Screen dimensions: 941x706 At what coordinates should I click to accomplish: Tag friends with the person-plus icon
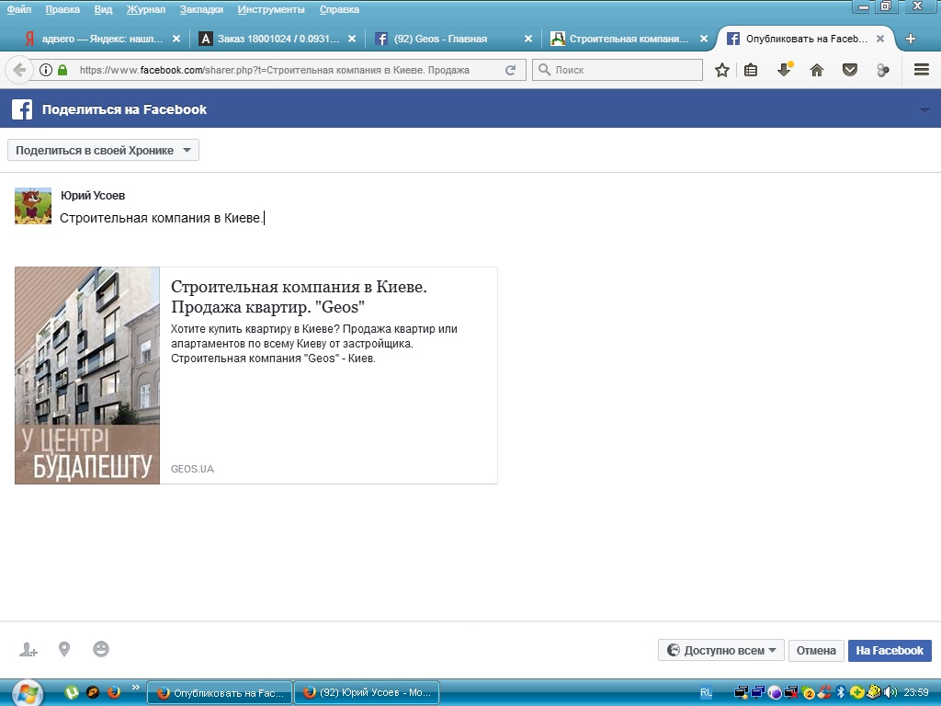click(x=28, y=650)
